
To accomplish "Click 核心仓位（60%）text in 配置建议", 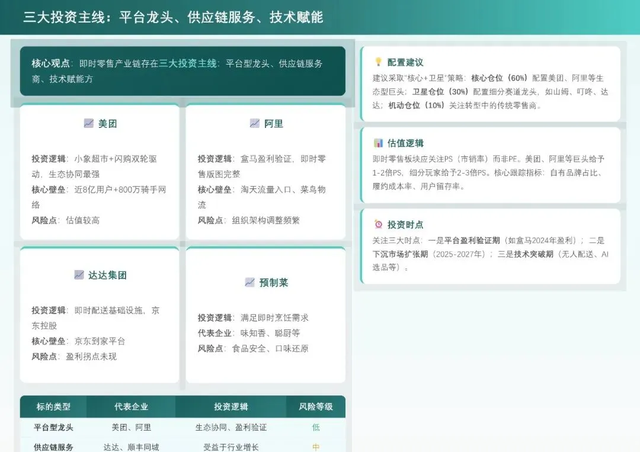I will click(500, 78).
